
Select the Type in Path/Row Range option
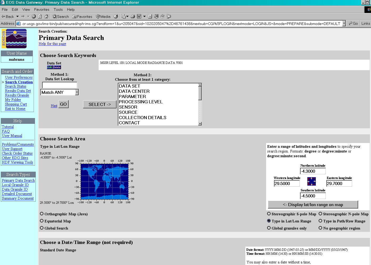coord(320,221)
